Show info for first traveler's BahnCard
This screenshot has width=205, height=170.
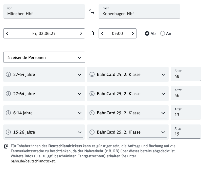click(92, 74)
